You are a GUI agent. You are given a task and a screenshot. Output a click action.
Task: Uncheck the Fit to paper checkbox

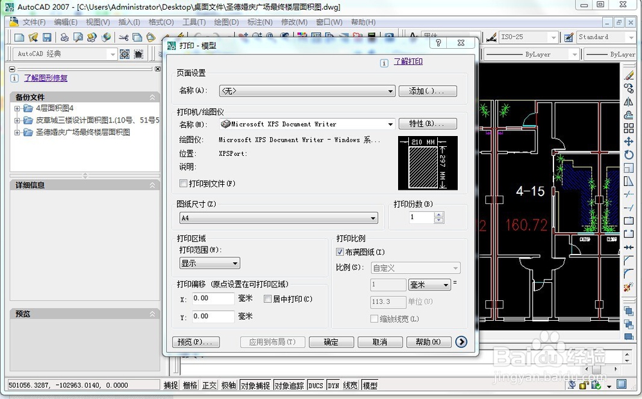pos(340,252)
